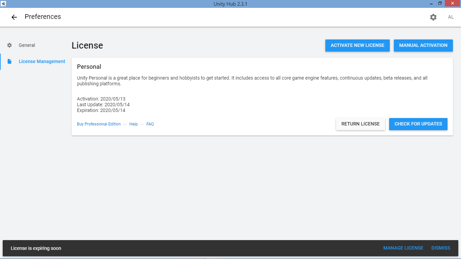Click the back arrow to leave Preferences

(x=14, y=17)
